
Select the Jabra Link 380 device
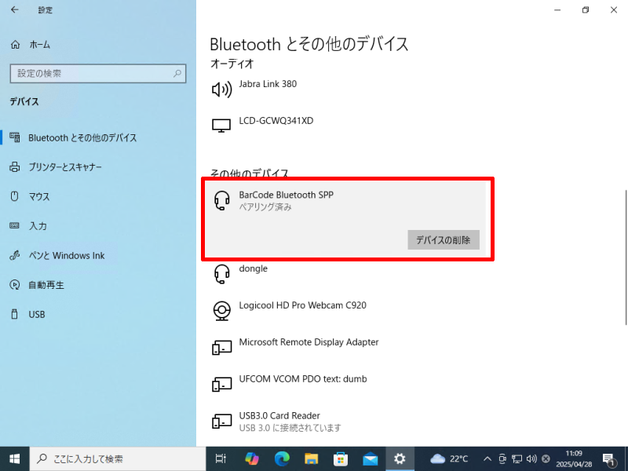coord(268,84)
